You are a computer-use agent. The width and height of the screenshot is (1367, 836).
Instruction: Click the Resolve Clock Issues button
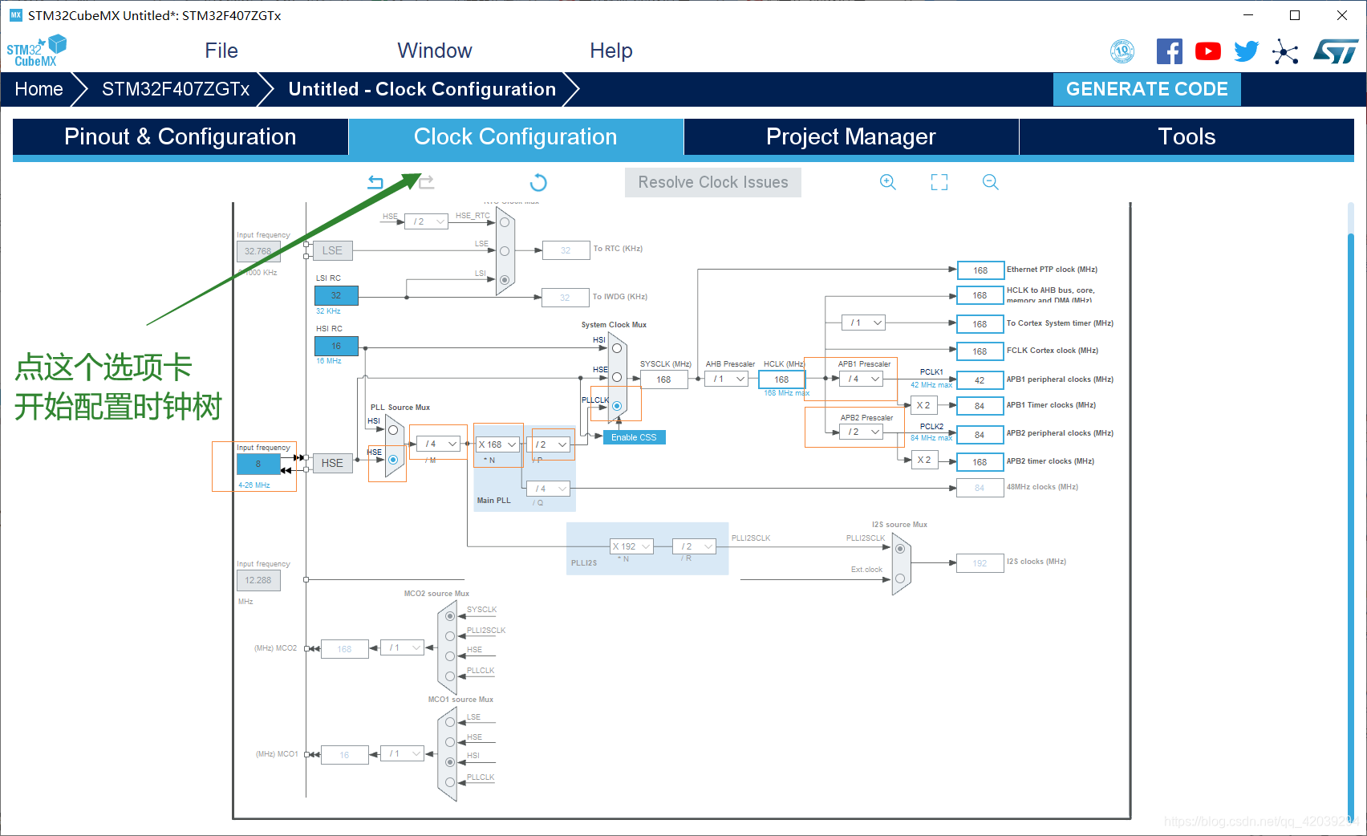click(x=713, y=182)
